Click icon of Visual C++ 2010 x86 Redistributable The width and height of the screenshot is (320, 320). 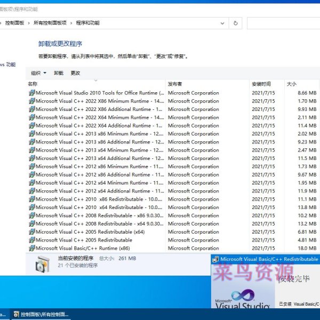click(x=32, y=199)
